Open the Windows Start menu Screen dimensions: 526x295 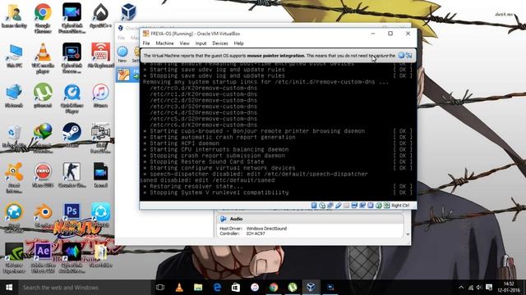click(9, 288)
